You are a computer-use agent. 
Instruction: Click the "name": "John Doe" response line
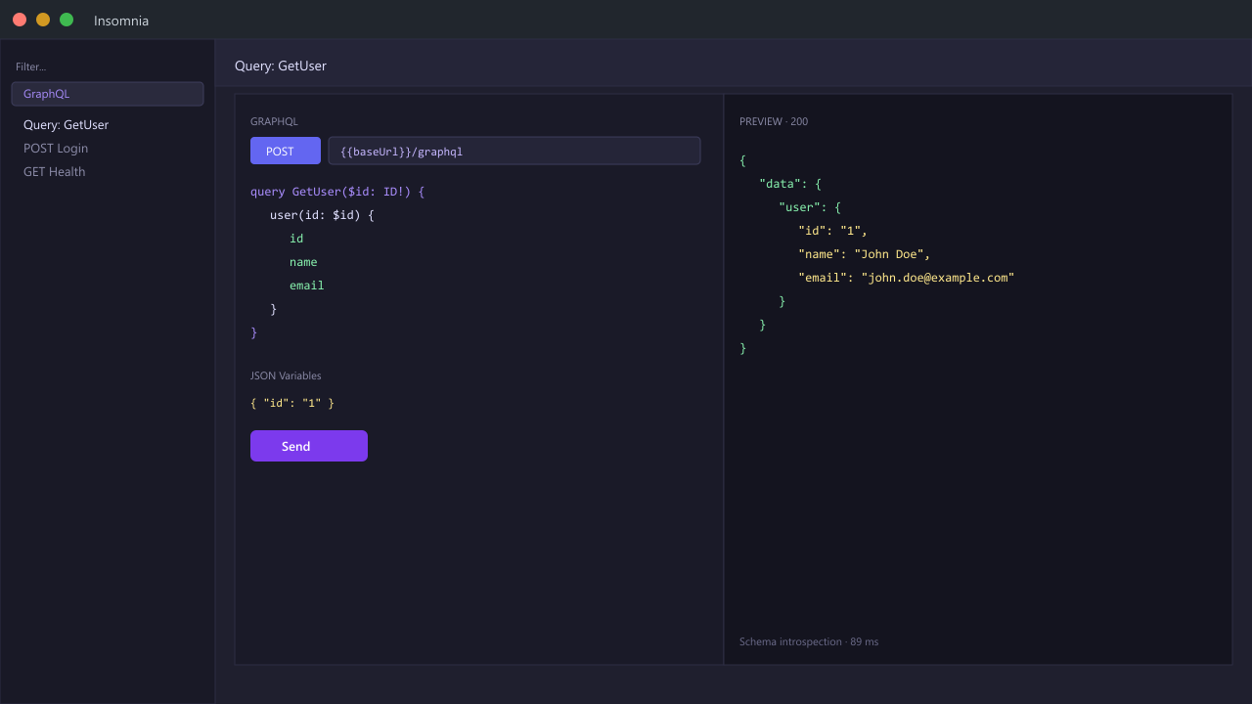point(865,254)
